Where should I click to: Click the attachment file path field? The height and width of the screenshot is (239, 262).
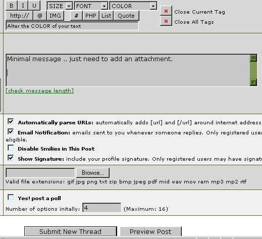pyautogui.click(x=40, y=173)
